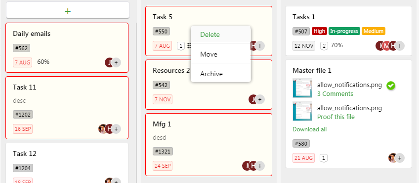Click the Download all link

pyautogui.click(x=310, y=129)
